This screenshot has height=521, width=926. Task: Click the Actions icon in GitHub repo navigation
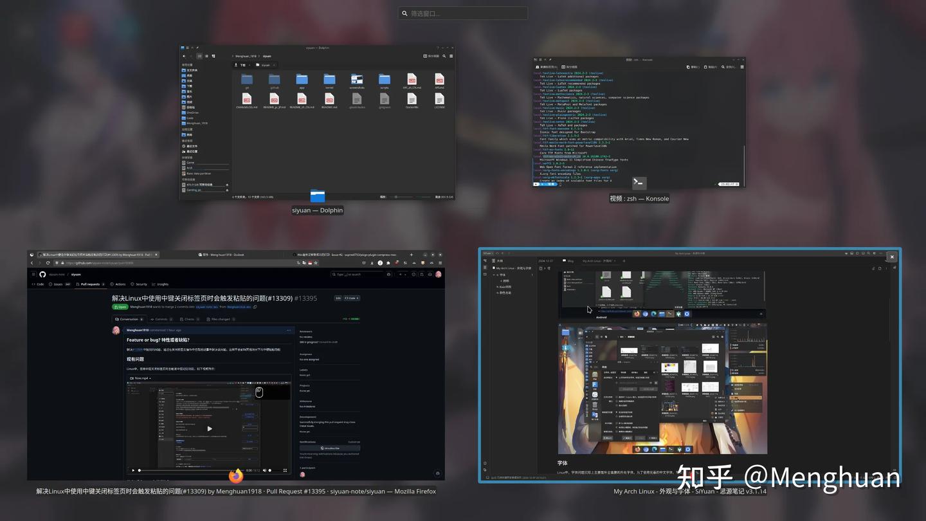(113, 284)
